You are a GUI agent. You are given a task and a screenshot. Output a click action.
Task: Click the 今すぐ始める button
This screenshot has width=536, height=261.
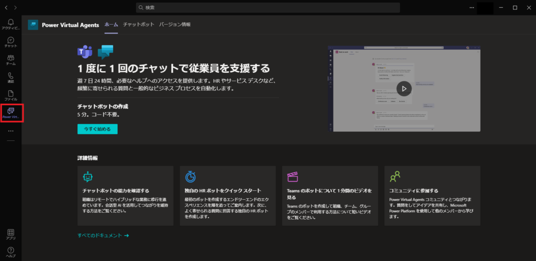pyautogui.click(x=97, y=129)
